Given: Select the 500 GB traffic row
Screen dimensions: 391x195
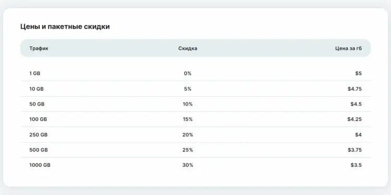Looking at the screenshot, I should (195, 150).
